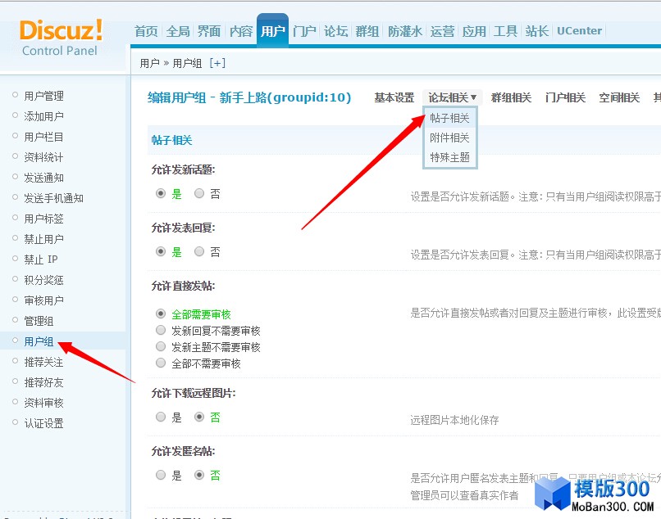Open the 全局 top navigation tab
661x519 pixels.
tap(177, 31)
